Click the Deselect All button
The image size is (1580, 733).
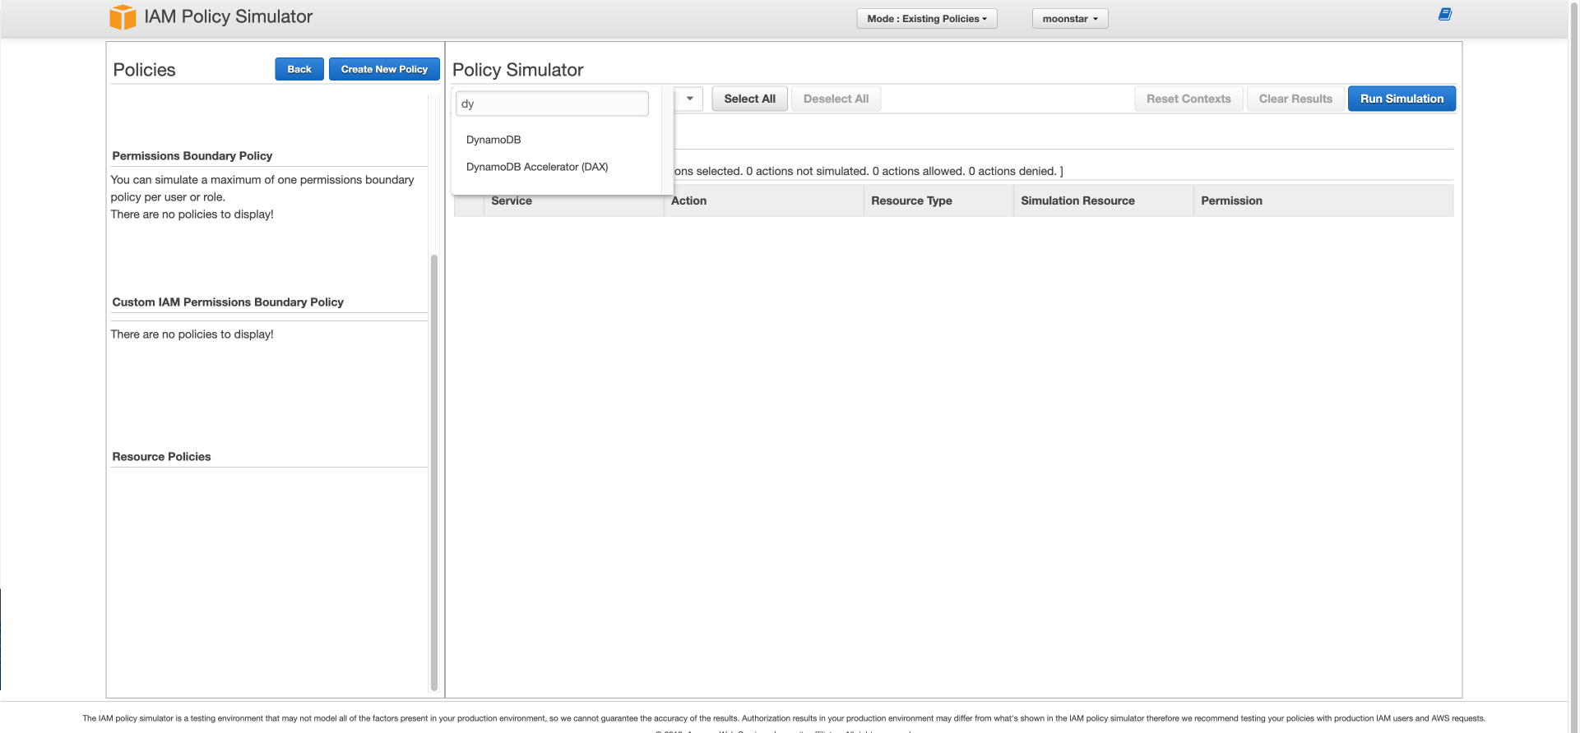tap(836, 99)
